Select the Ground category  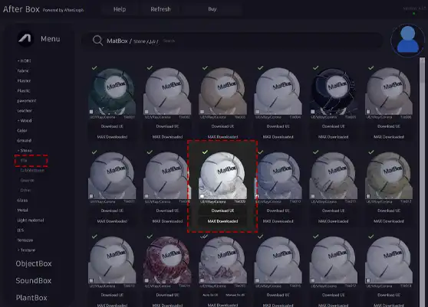tap(25, 140)
